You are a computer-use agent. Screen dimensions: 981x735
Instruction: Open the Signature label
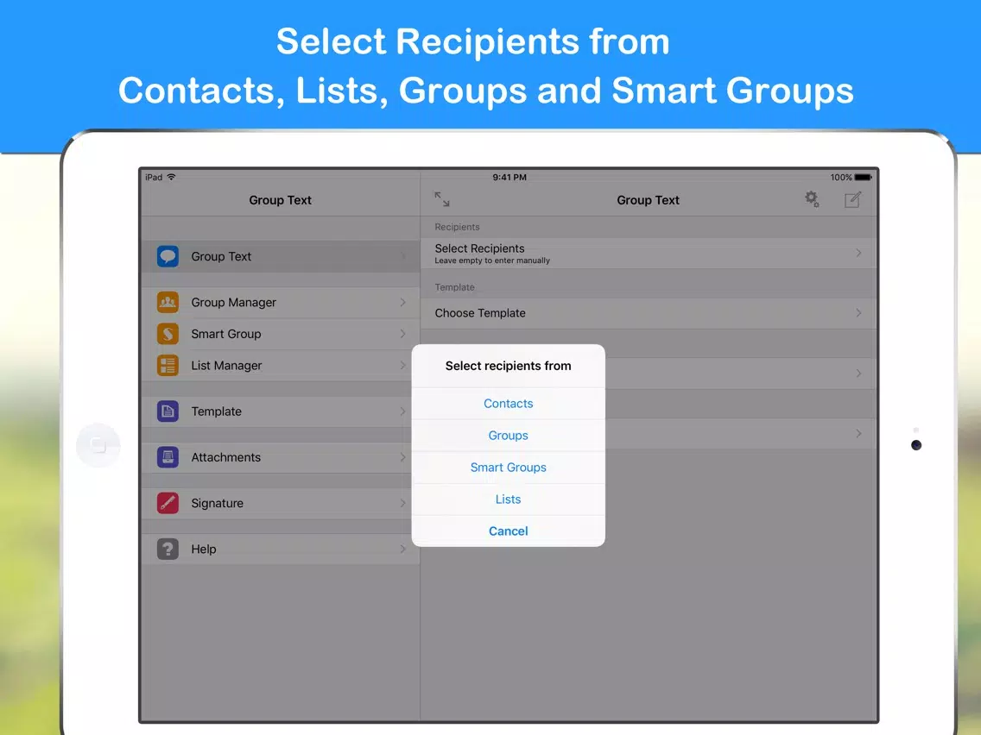tap(217, 503)
